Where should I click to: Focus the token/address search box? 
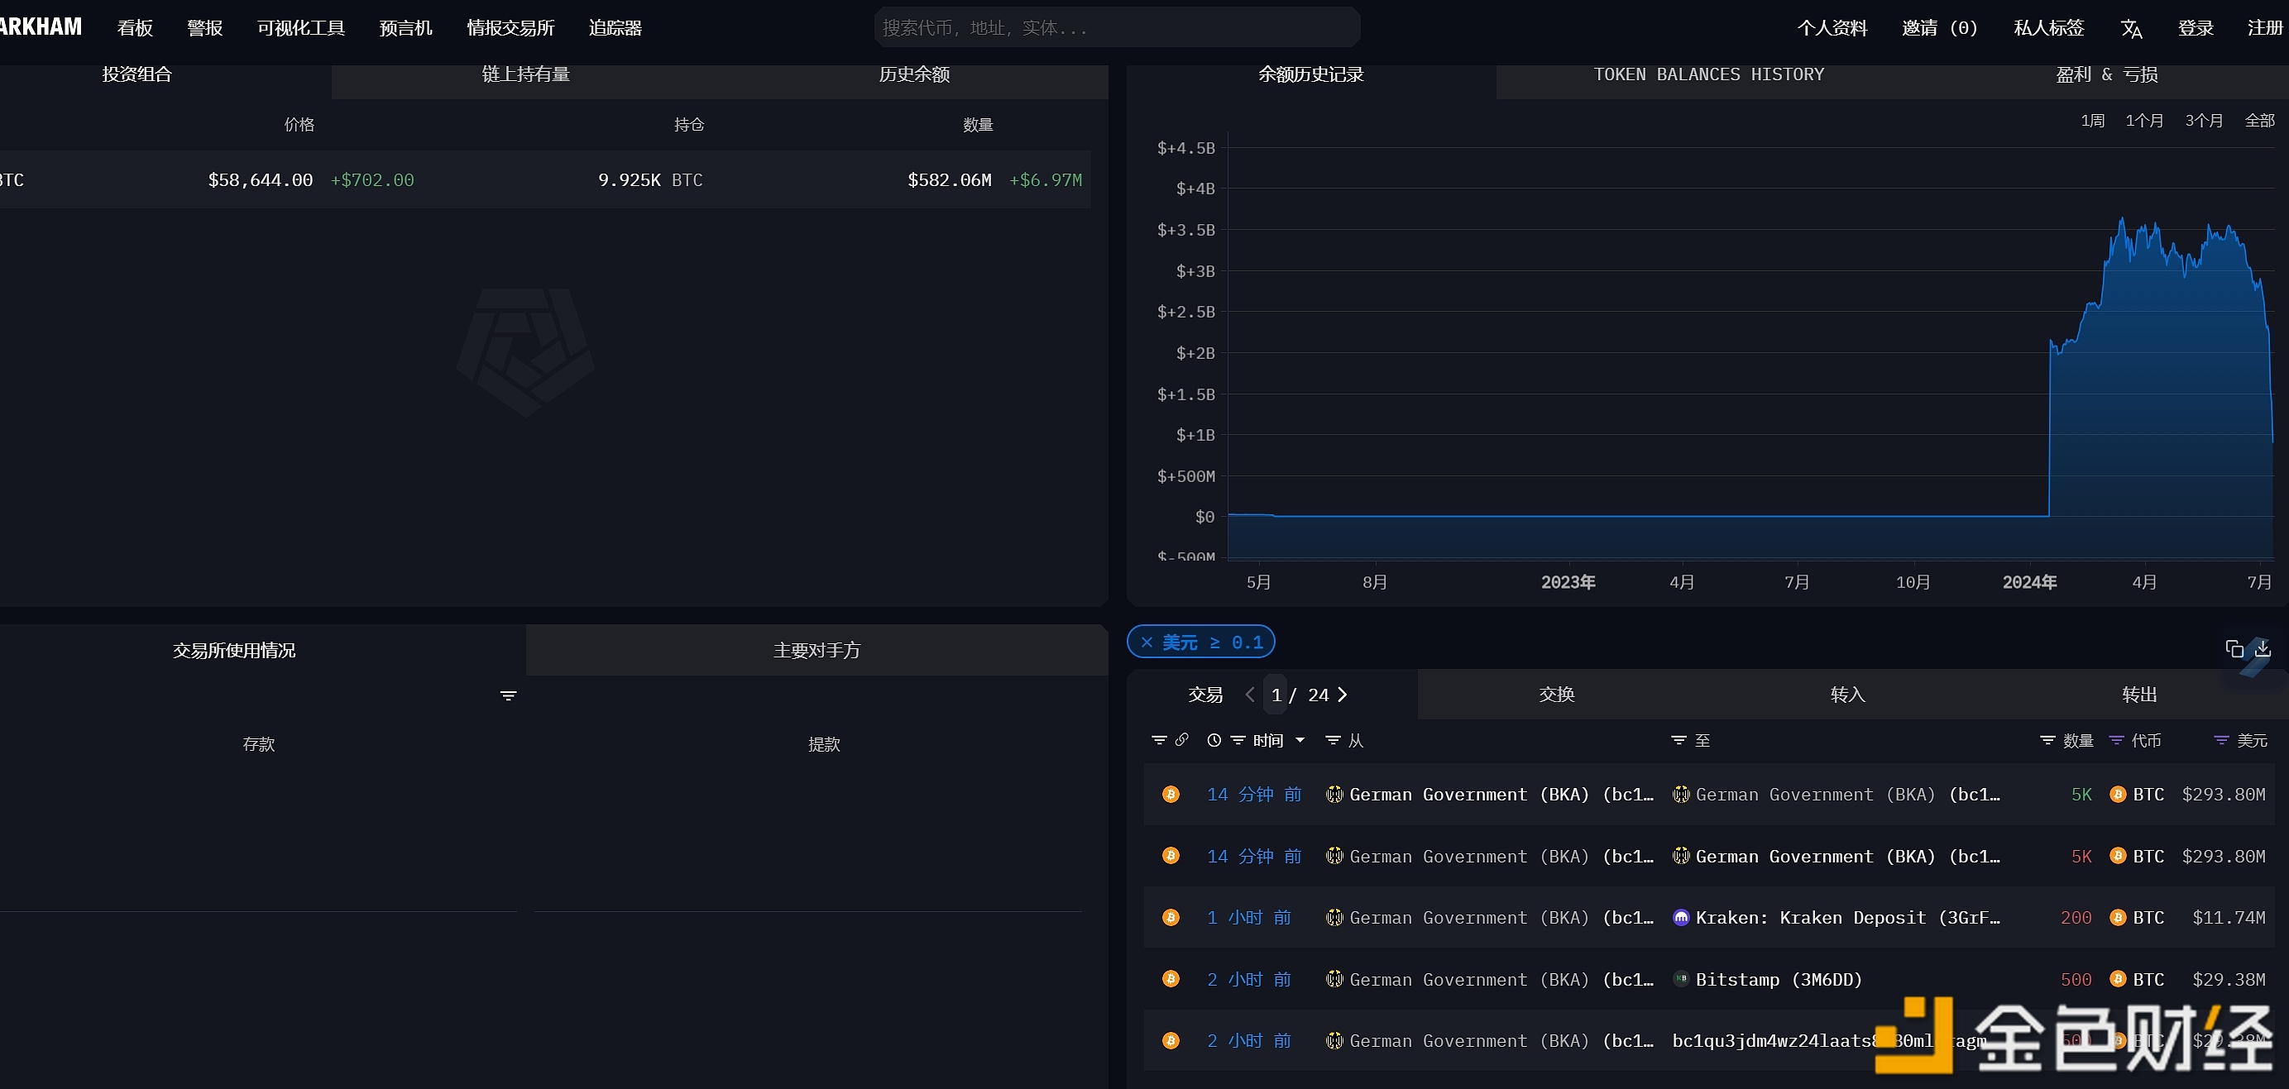pos(1117,27)
